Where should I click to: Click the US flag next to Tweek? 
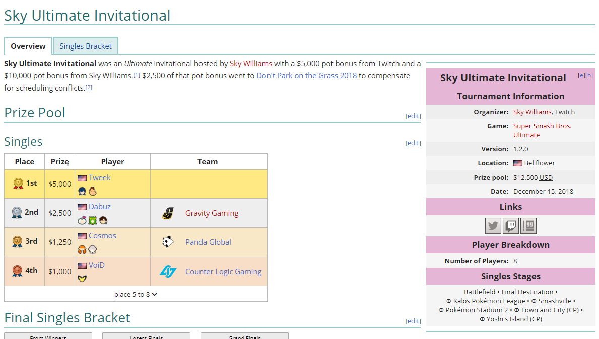point(82,178)
